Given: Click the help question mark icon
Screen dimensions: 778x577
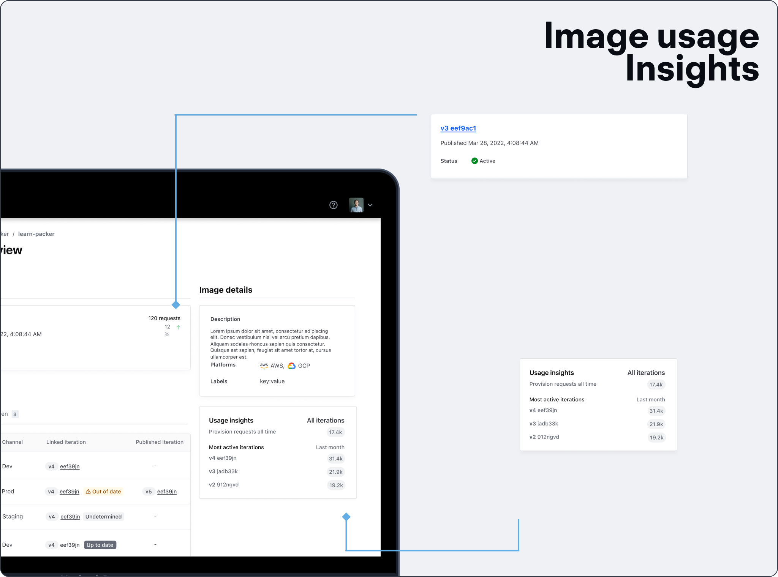Looking at the screenshot, I should tap(333, 205).
